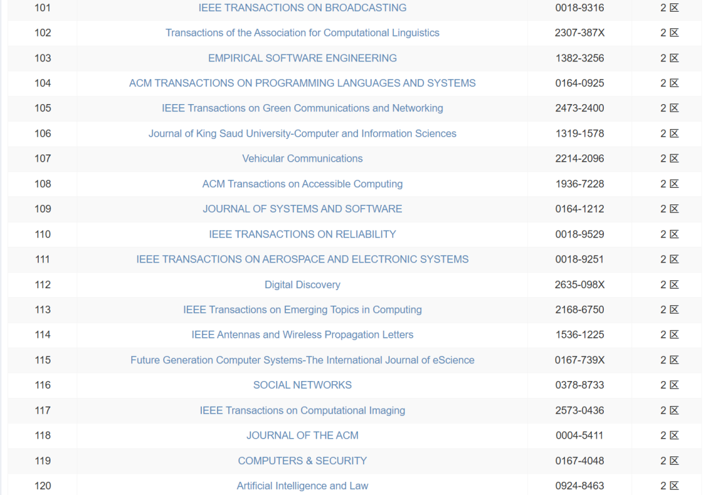708x495 pixels.
Task: Open IEEE TRANSACTIONS ON AEROSPACE AND ELECTRONIC SYSTEMS
Action: pos(302,259)
